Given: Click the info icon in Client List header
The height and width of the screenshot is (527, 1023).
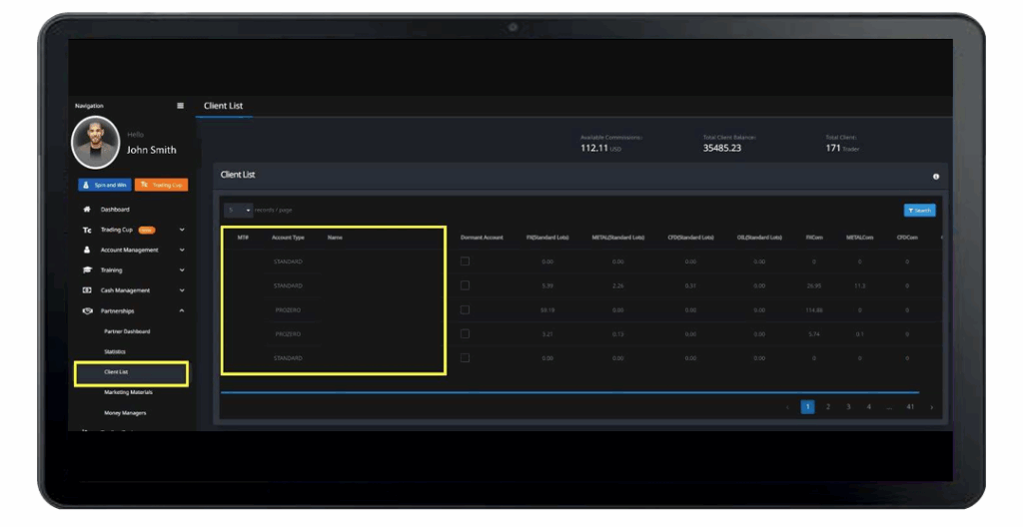Looking at the screenshot, I should pos(936,177).
